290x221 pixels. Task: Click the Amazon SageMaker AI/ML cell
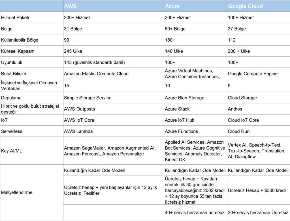point(113,151)
